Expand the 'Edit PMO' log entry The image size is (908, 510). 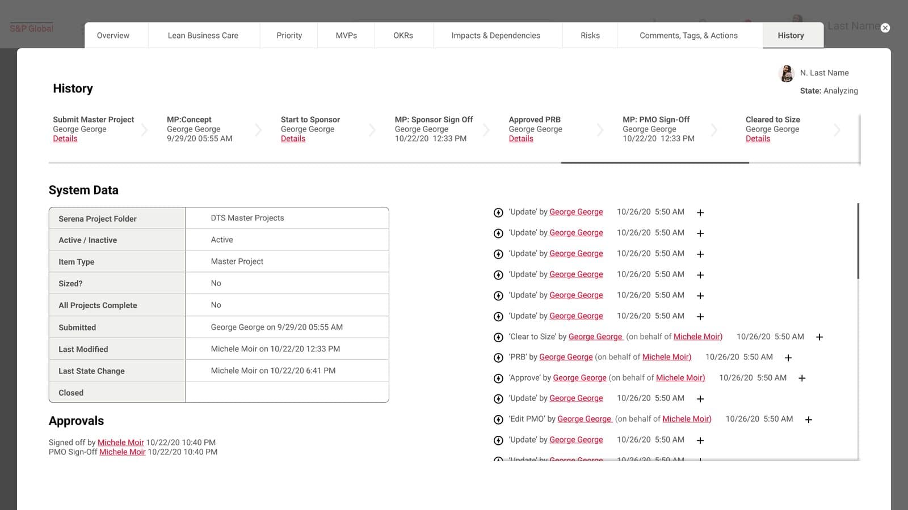(809, 420)
